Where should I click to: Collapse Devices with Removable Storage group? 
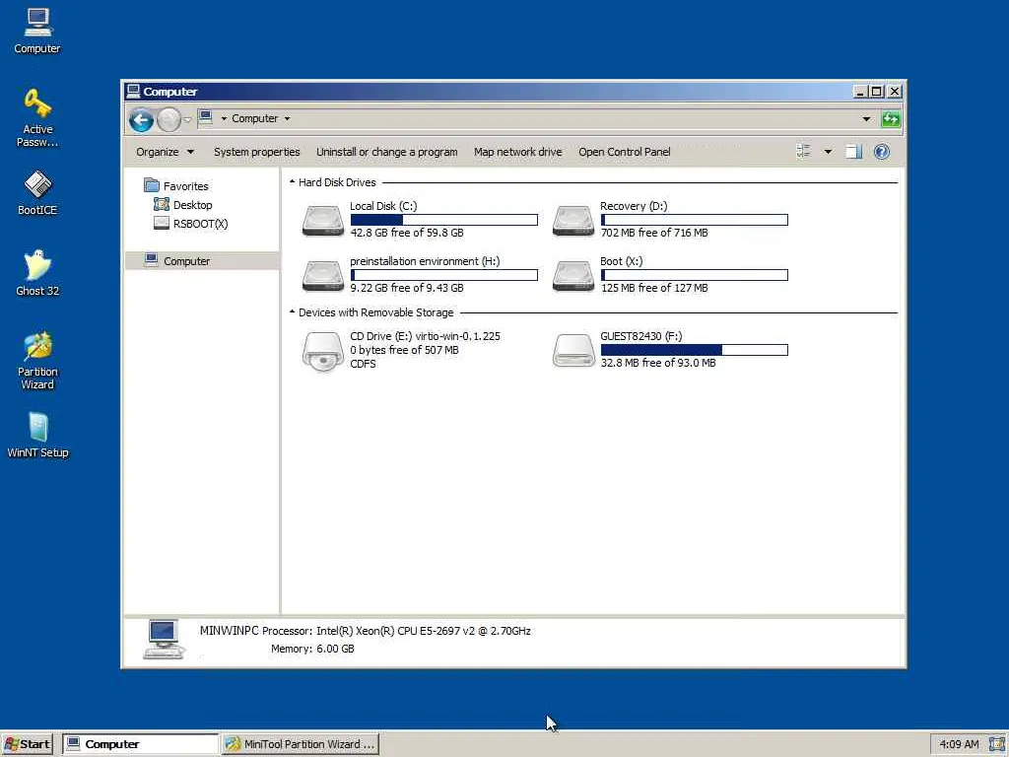292,312
